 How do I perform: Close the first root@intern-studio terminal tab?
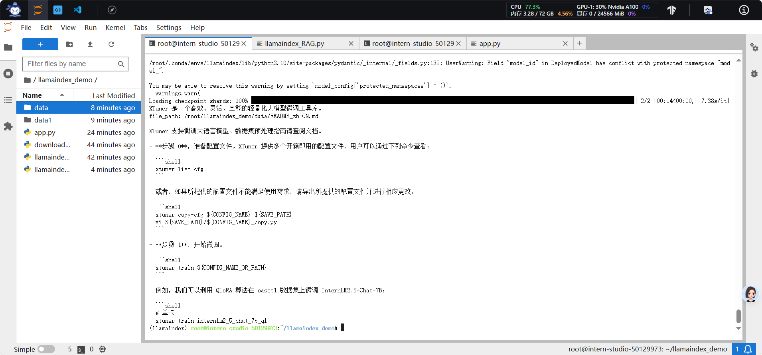click(x=244, y=43)
